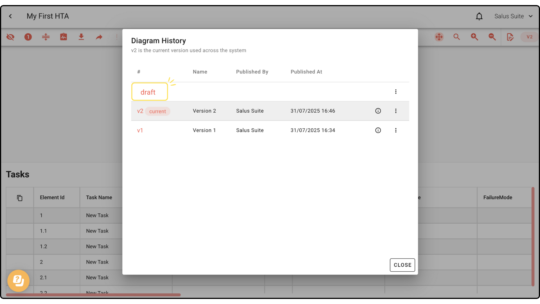Viewport: 540px width, 304px height.
Task: Click the red number 1 alert badge
Action: [x=28, y=37]
